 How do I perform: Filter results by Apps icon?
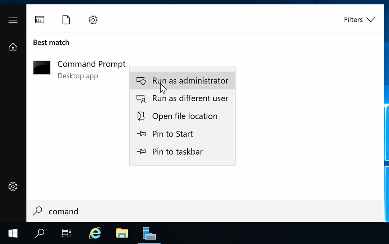[x=40, y=20]
